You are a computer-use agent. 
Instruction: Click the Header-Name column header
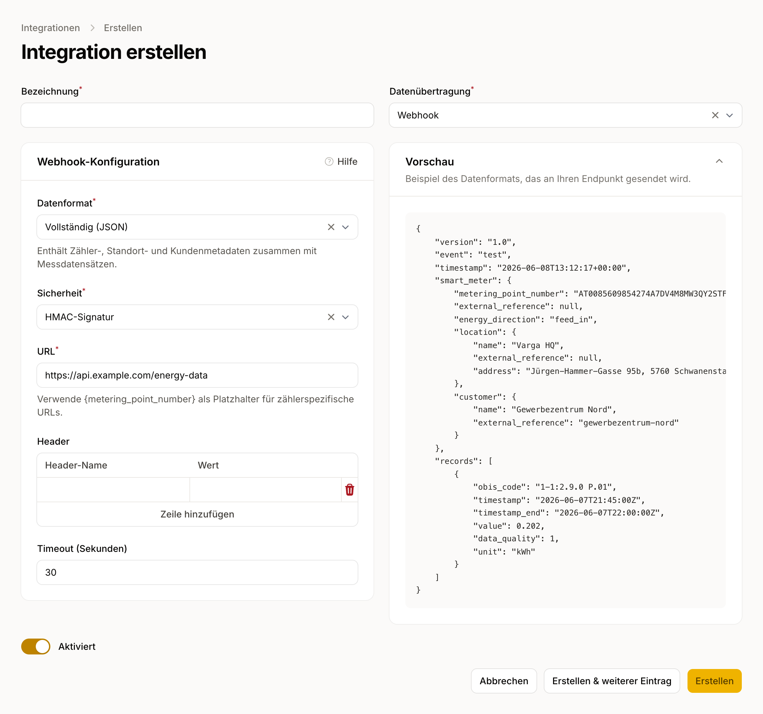76,465
